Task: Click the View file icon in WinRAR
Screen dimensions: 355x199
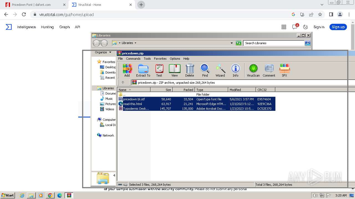Action: pyautogui.click(x=174, y=70)
